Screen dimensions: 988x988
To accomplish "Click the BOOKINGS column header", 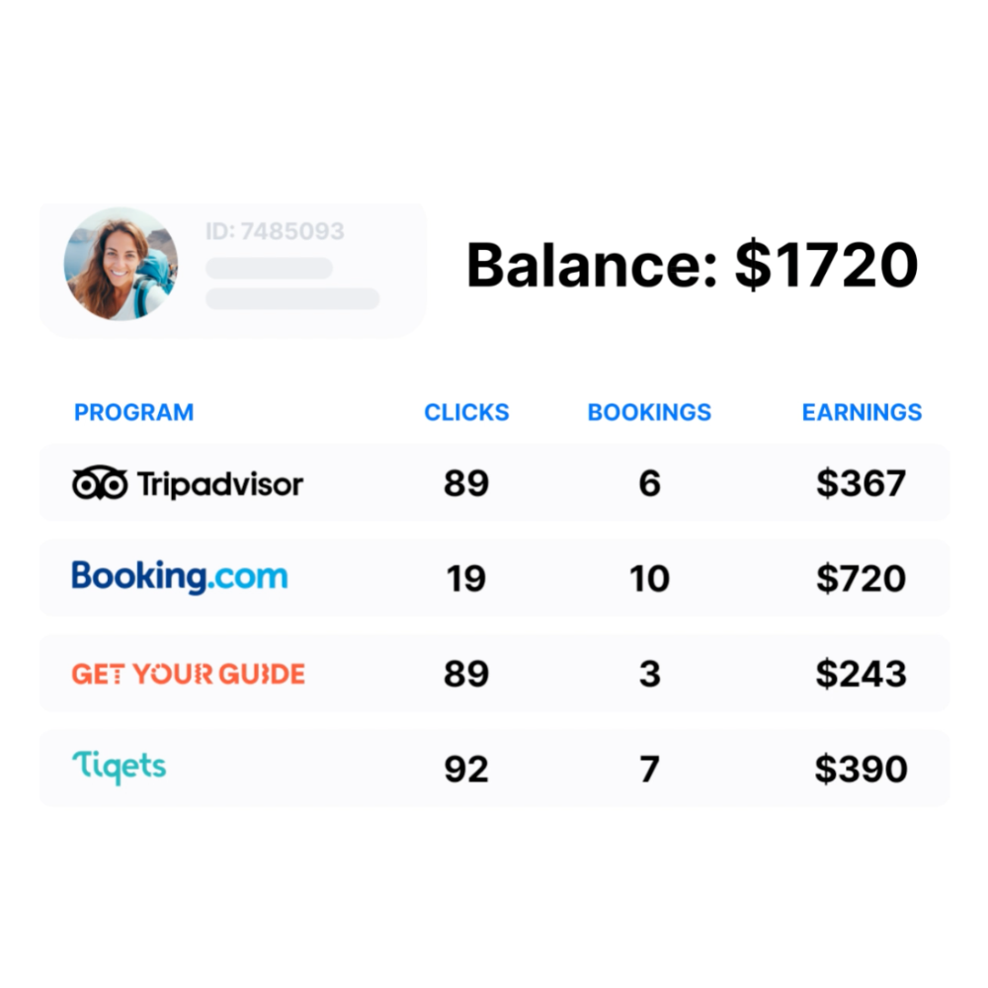I will pos(649,413).
